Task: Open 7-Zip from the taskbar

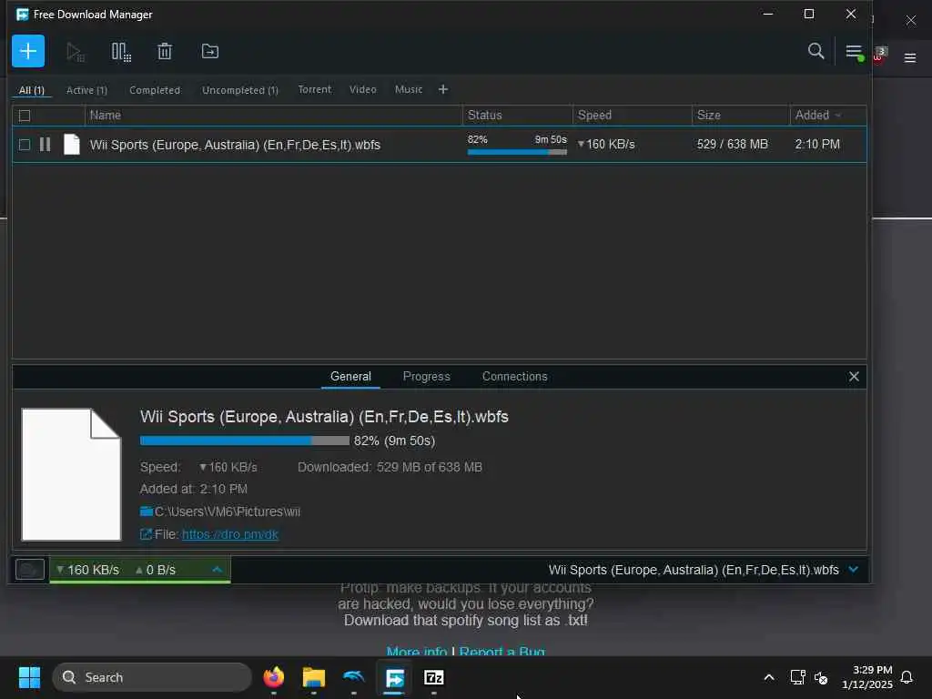Action: click(434, 677)
